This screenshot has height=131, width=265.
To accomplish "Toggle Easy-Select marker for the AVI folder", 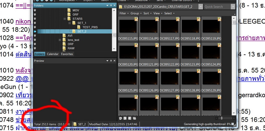I will (35, 36).
